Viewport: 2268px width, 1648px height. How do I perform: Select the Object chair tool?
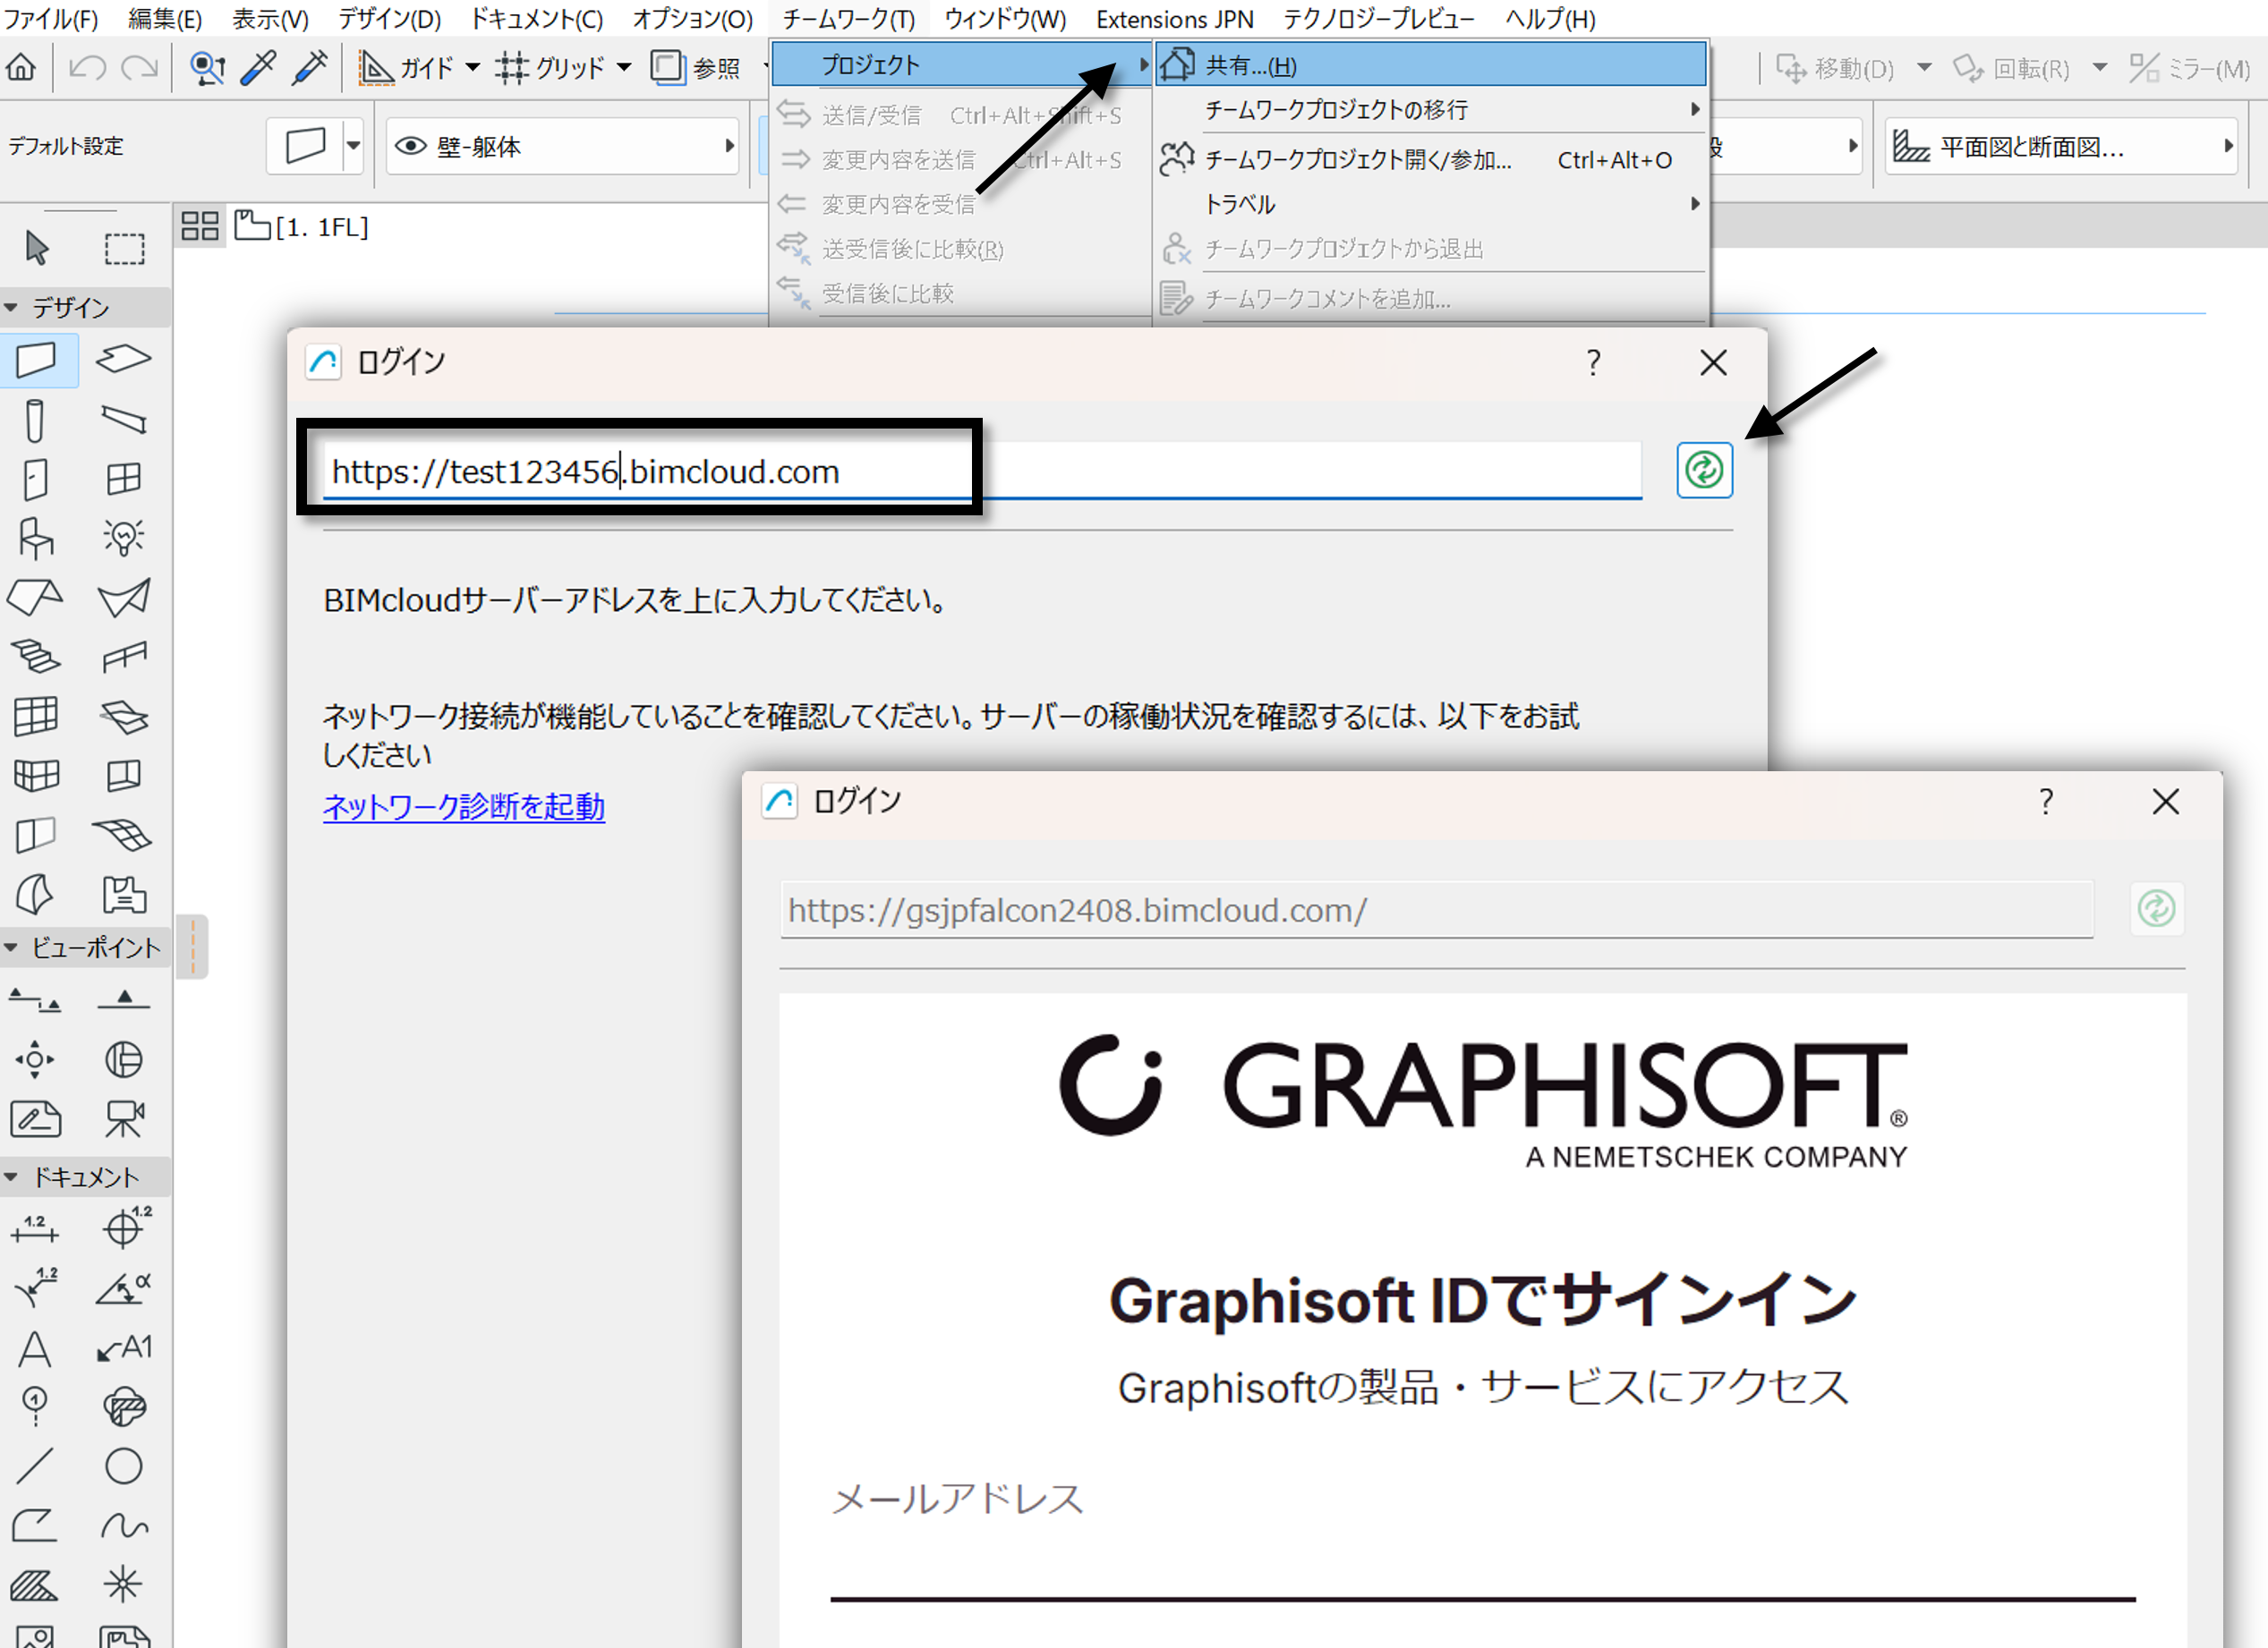tap(35, 538)
